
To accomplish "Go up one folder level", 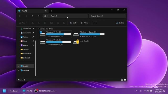I will point(32,16).
